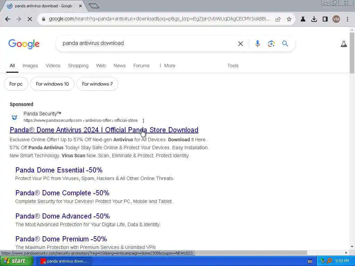The image size is (355, 266).
Task: Click the vertical page scrollbar thumb
Action: coord(352,53)
